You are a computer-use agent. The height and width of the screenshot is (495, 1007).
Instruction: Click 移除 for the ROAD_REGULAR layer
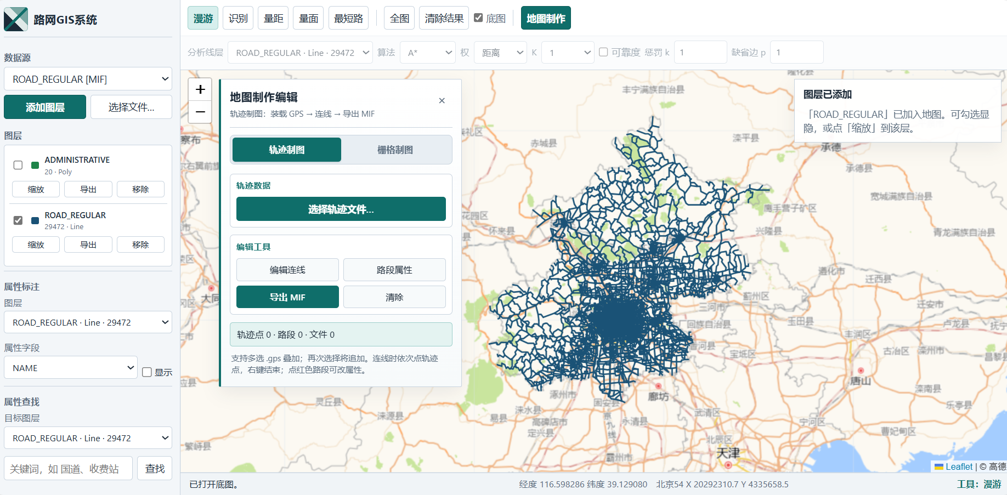click(140, 244)
